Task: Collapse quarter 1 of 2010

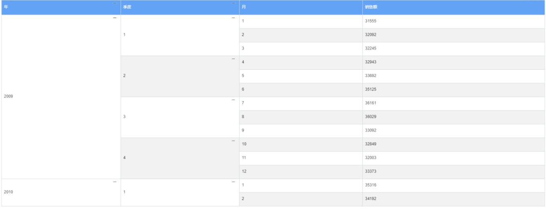Action: pyautogui.click(x=233, y=182)
